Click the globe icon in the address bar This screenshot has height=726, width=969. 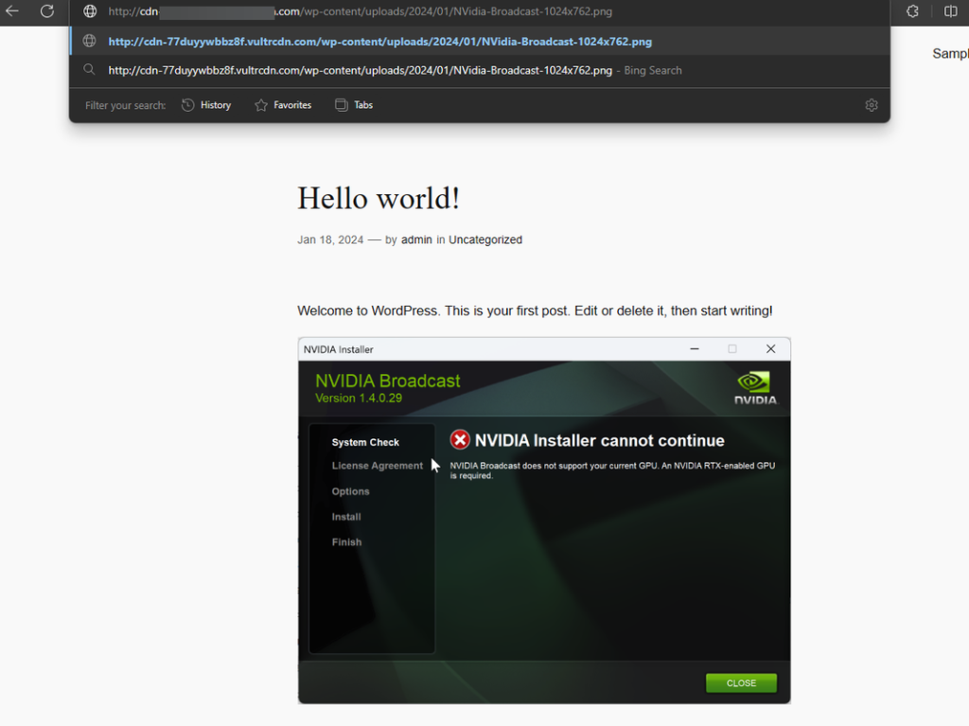[90, 11]
